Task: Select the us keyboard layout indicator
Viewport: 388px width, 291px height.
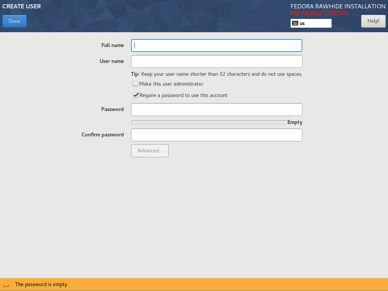Action: click(311, 23)
